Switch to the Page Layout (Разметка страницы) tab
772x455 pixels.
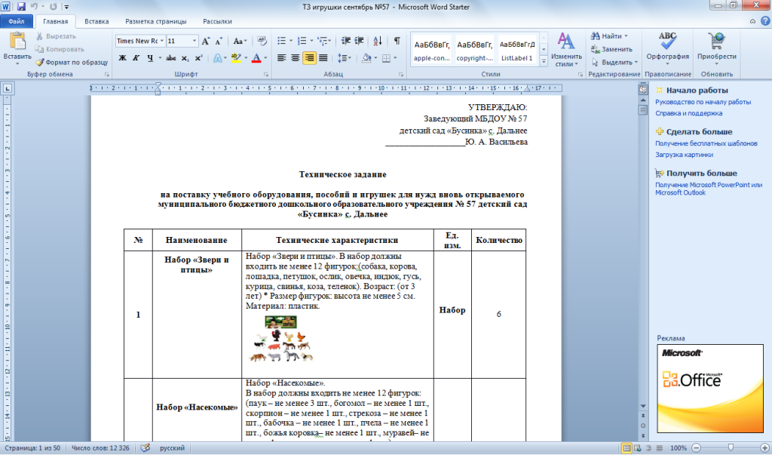[x=155, y=21]
